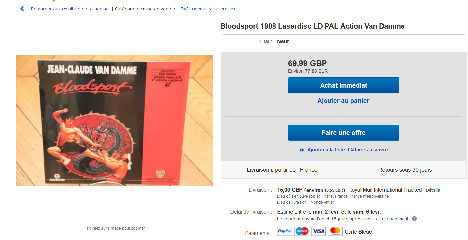The image size is (468, 240).
Task: Click the Faire une offre button
Action: point(344,133)
